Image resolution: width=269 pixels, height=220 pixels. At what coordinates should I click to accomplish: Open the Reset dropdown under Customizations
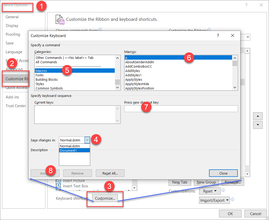pyautogui.click(x=210, y=191)
